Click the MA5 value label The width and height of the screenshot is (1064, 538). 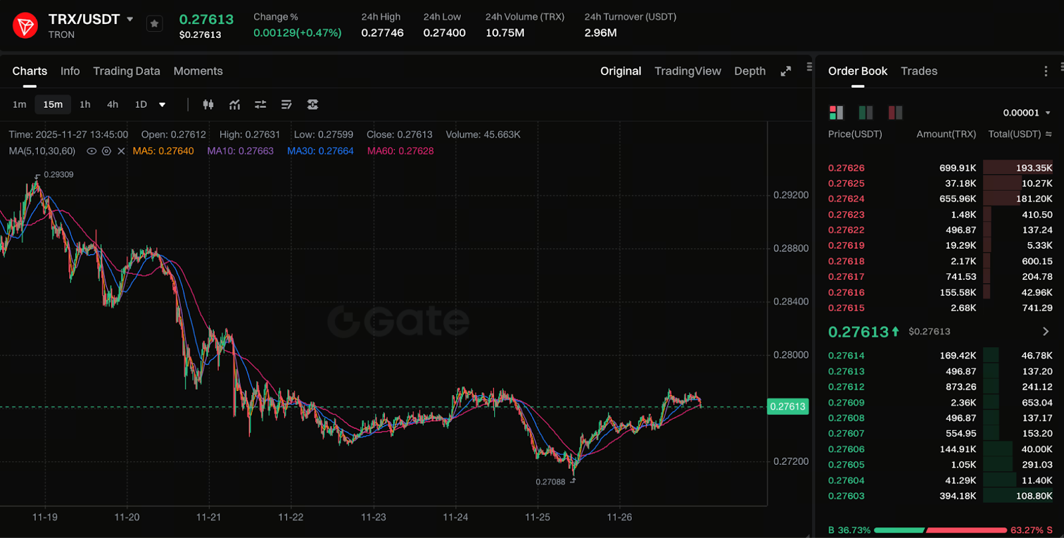163,151
